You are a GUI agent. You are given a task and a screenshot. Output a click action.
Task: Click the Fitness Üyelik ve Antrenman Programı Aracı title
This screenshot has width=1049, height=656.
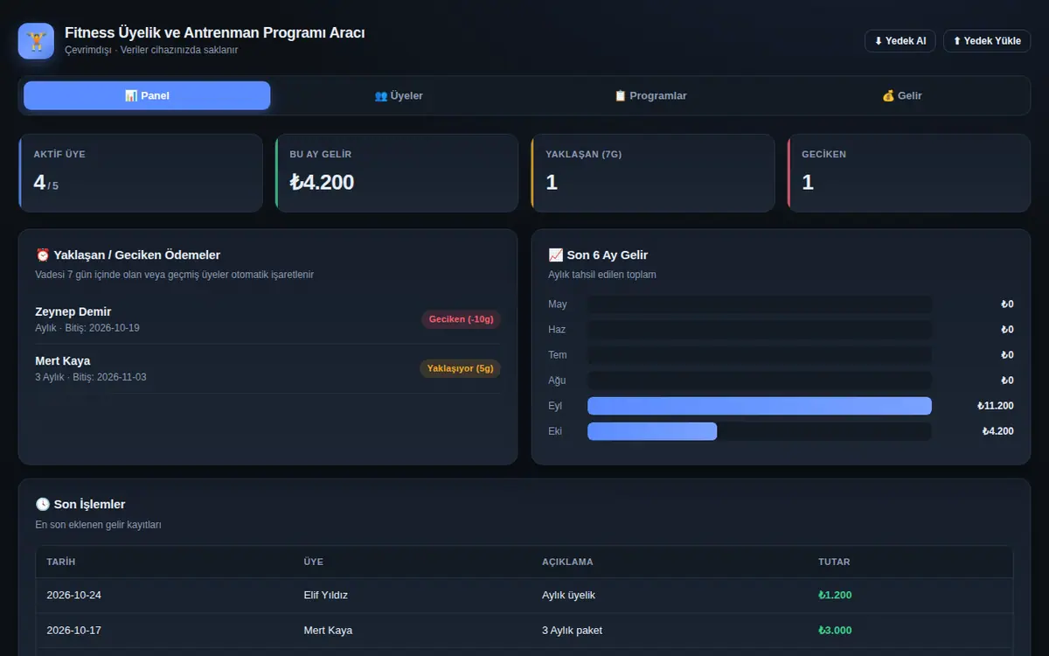coord(215,33)
